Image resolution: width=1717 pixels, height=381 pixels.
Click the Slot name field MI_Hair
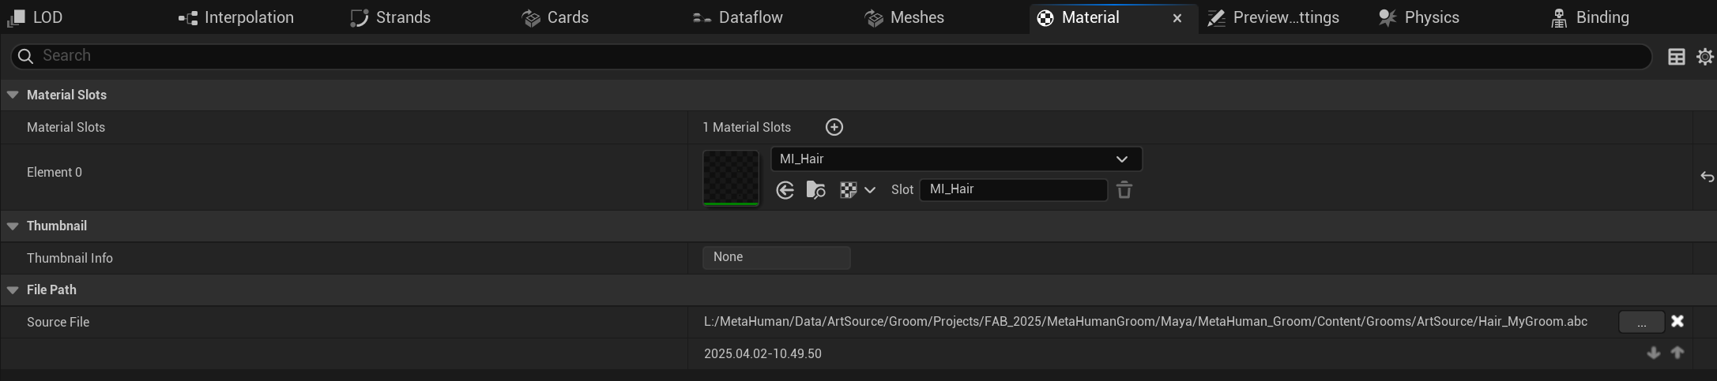click(x=1014, y=189)
